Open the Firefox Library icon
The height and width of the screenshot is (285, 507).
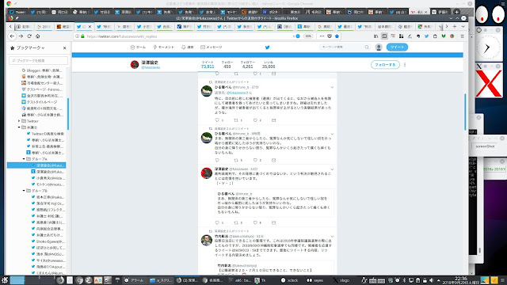(x=375, y=36)
